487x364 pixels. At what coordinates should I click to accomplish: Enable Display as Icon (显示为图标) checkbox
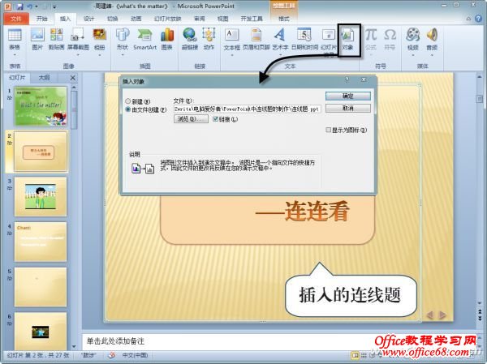328,130
